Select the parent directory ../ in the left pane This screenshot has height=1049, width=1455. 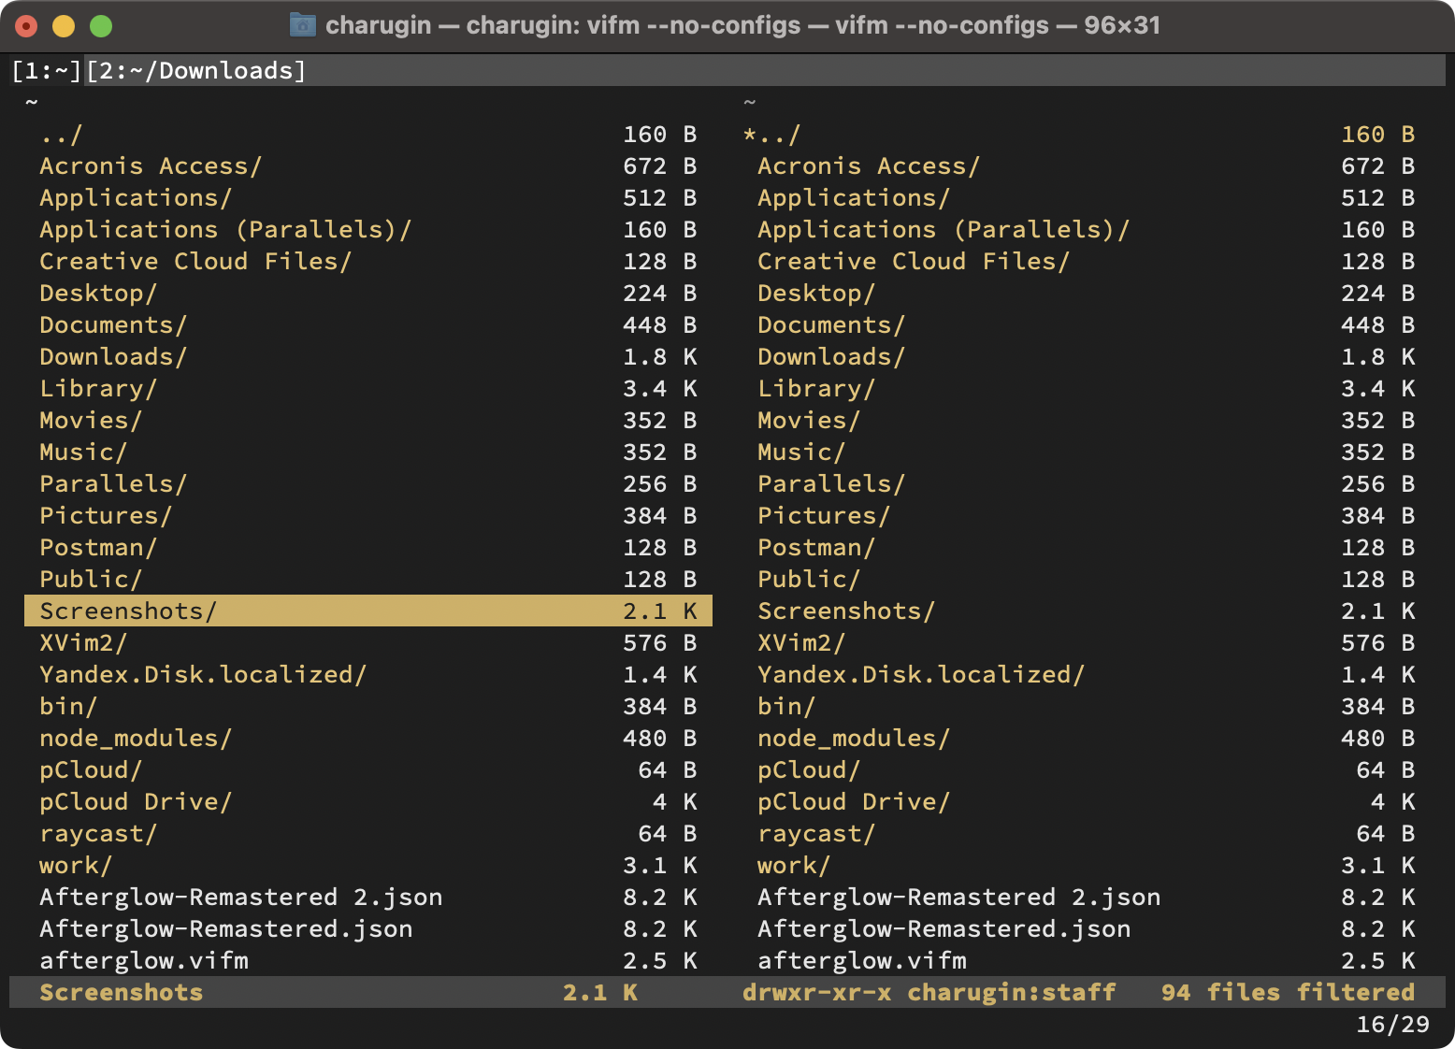point(368,134)
